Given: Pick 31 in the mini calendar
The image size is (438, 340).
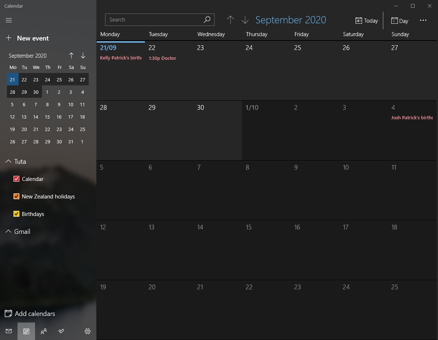Looking at the screenshot, I should (x=71, y=142).
